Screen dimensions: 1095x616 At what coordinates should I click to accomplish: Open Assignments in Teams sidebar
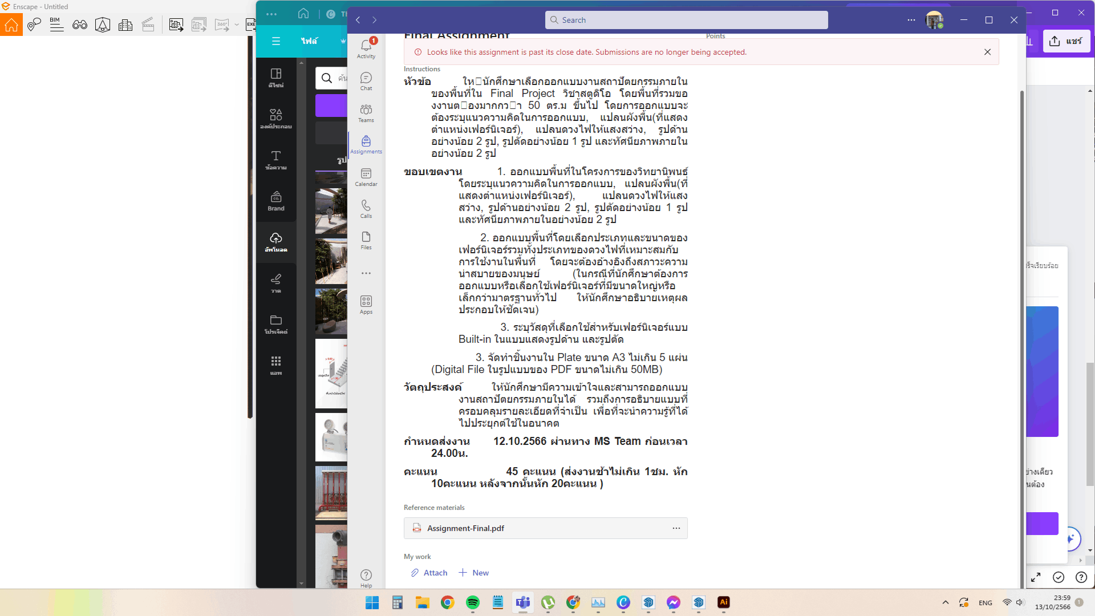coord(366,144)
